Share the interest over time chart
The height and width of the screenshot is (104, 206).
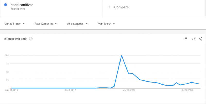coord(200,39)
